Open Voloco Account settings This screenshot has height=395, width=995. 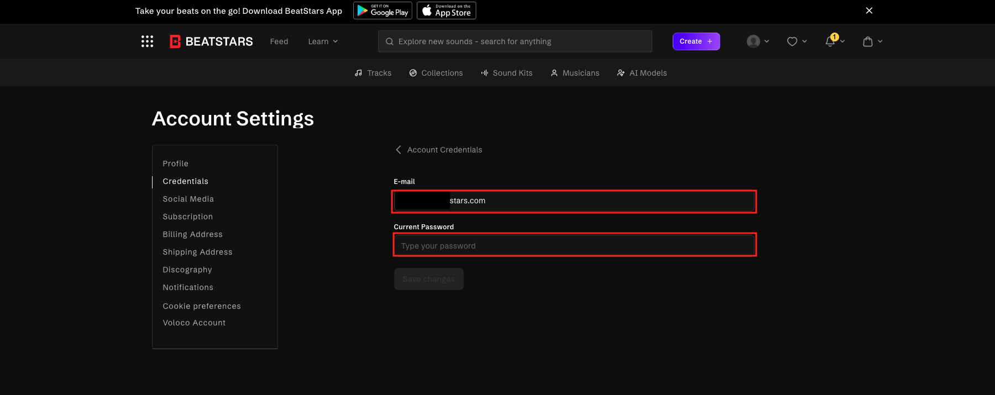194,323
